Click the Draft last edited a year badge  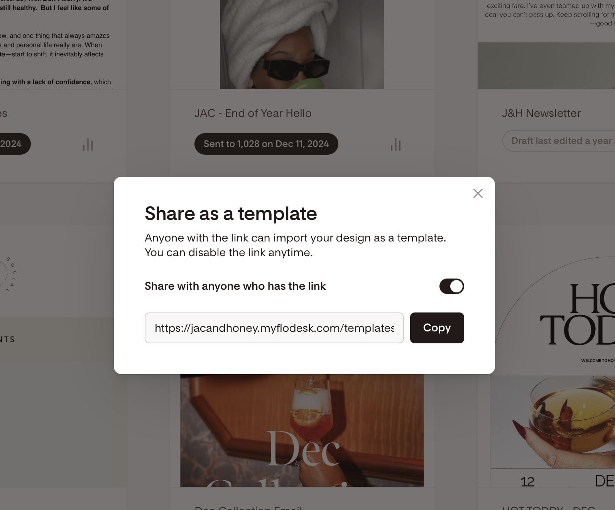[x=559, y=141]
